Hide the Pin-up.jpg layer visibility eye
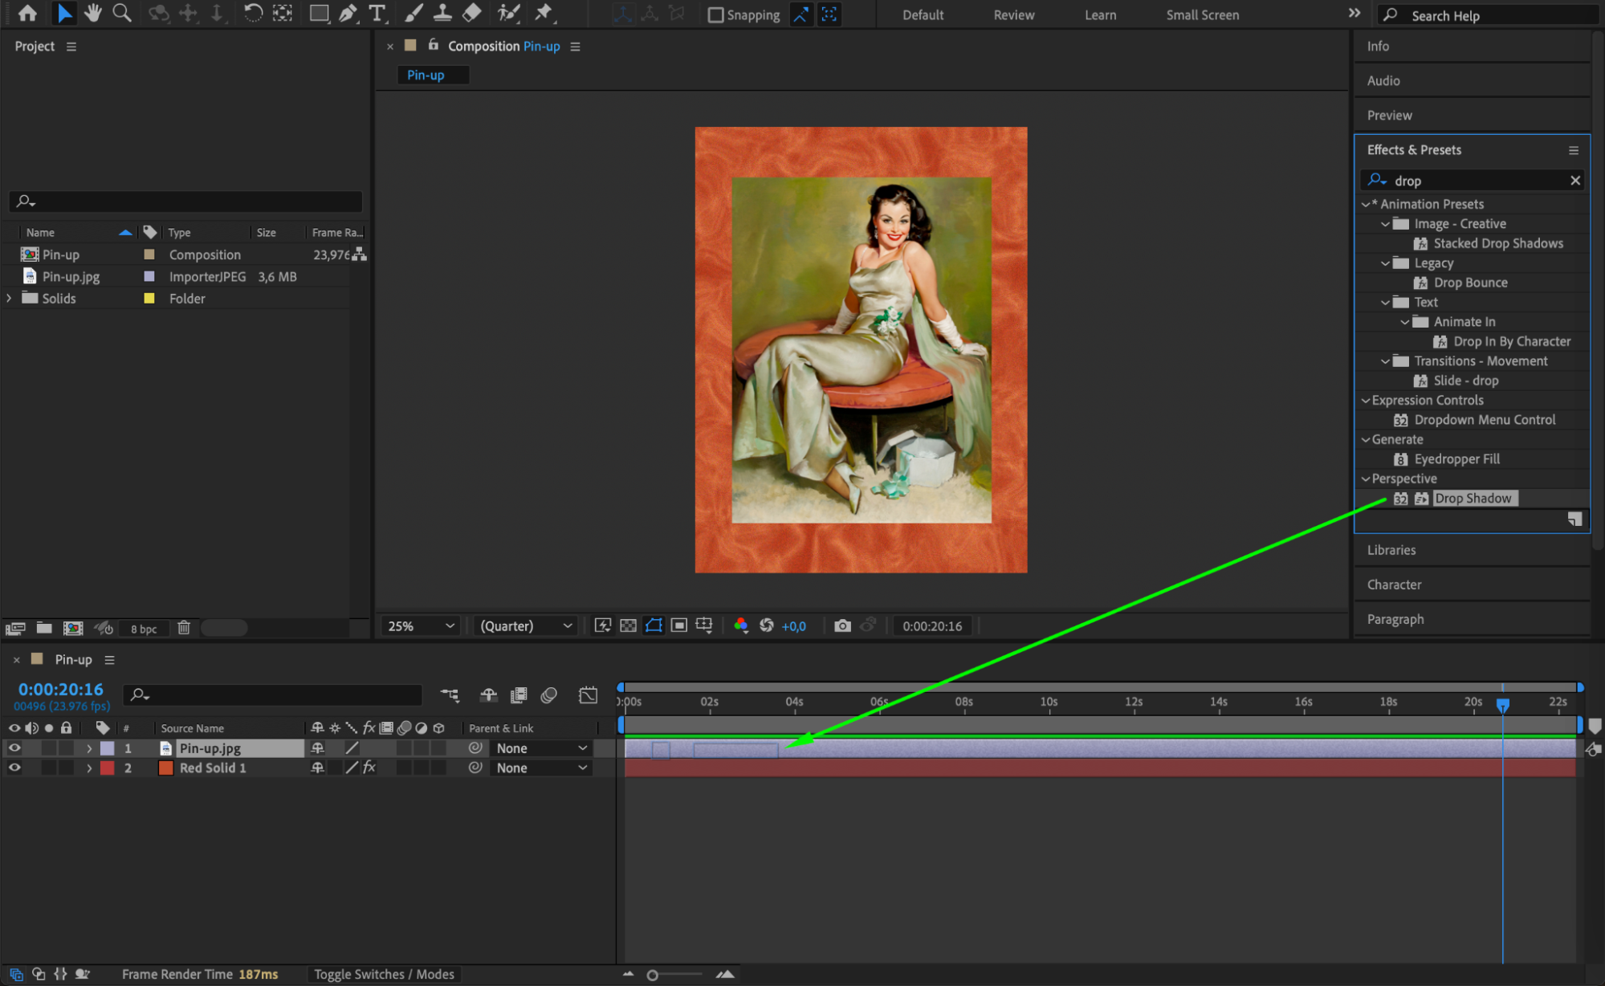This screenshot has height=986, width=1605. pyautogui.click(x=14, y=748)
